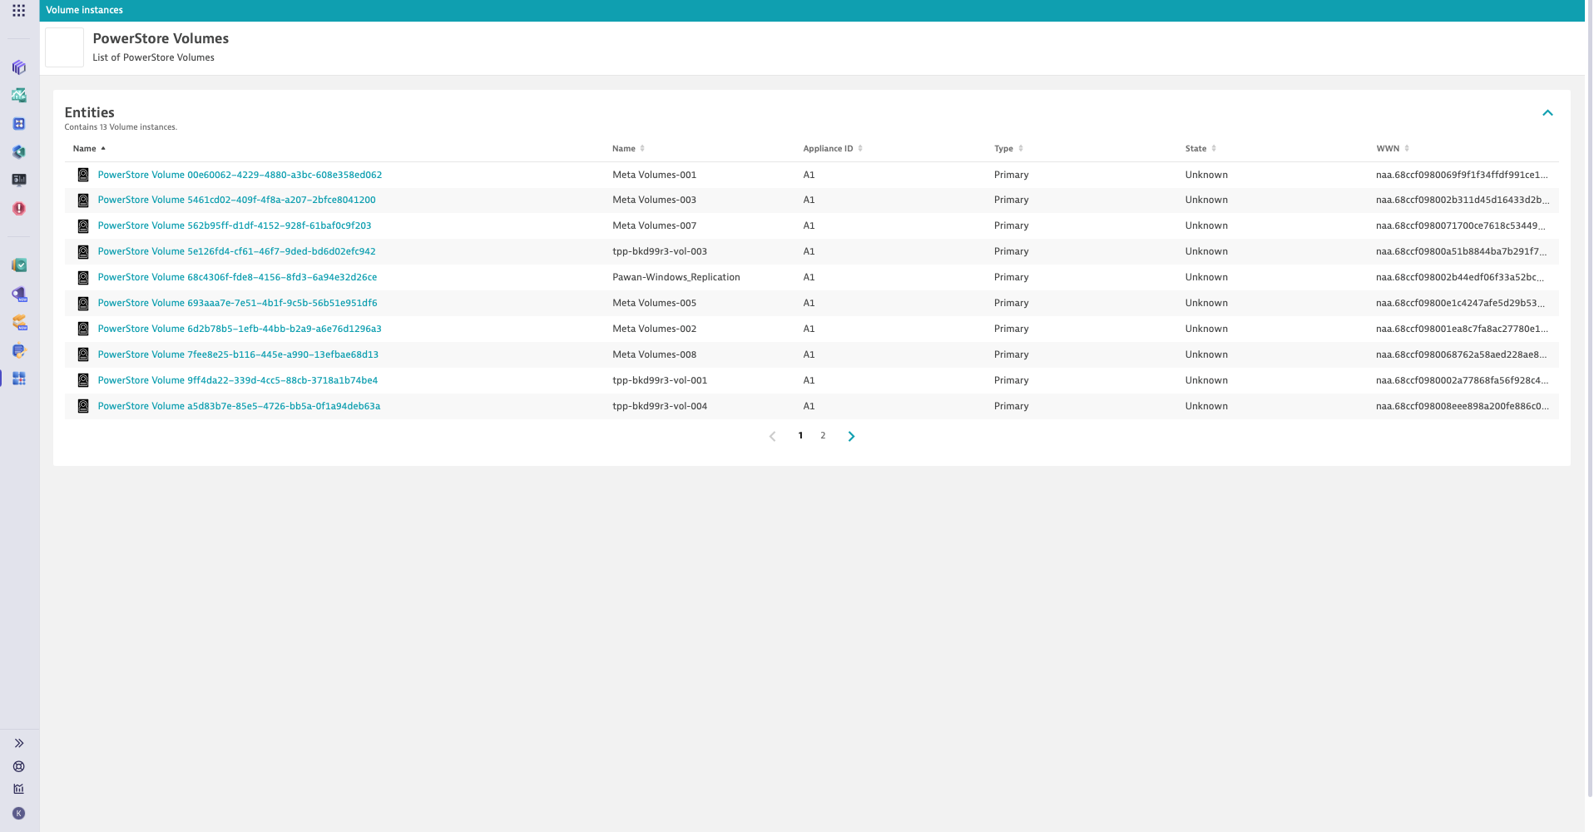Select the Meta Volumes-005 cell

(654, 303)
